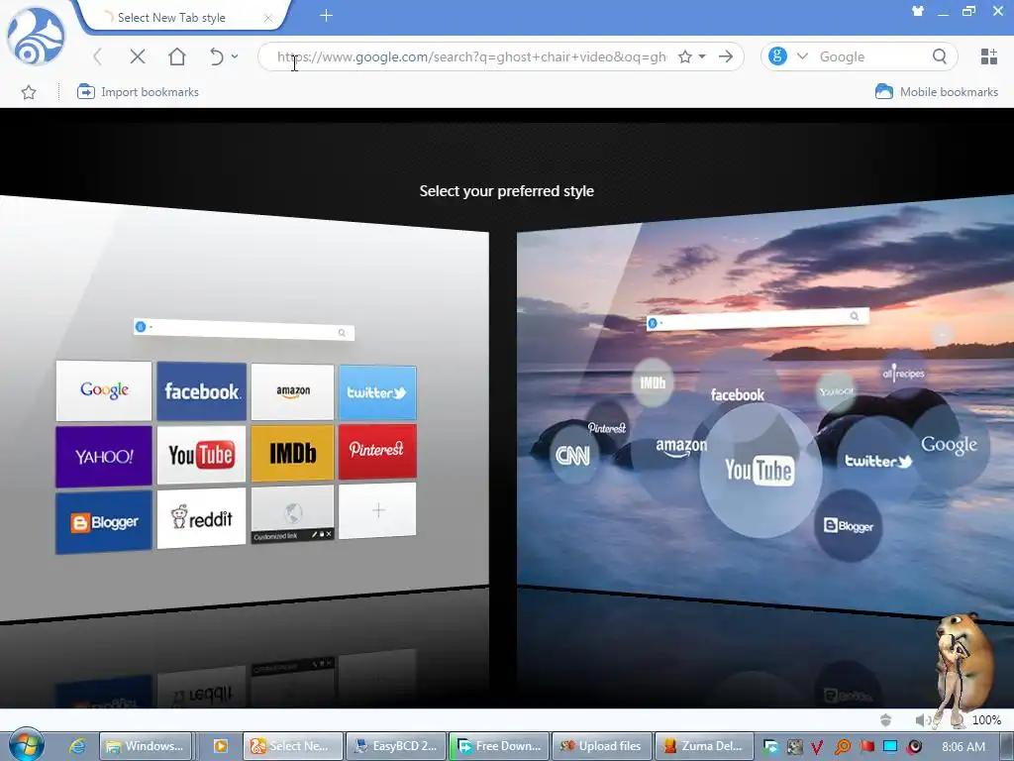Expand the search engine selector chevron
The height and width of the screenshot is (761, 1014).
(802, 56)
